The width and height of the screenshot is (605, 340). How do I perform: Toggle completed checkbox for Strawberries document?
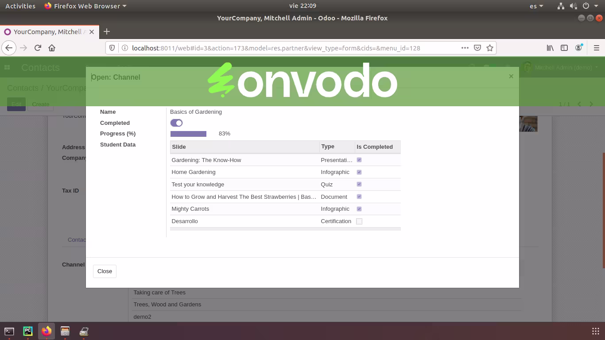coord(359,197)
